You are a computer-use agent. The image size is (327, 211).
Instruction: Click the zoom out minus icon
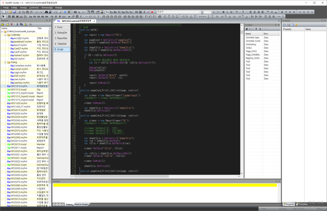click(83, 12)
